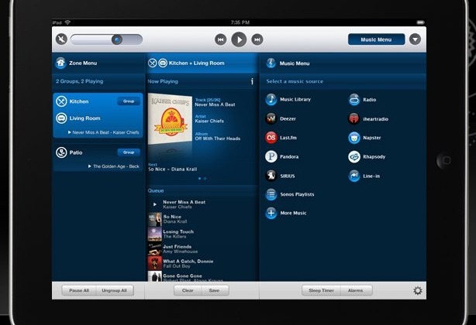Image resolution: width=476 pixels, height=325 pixels.
Task: Toggle the mute speaker button
Action: [x=61, y=39]
